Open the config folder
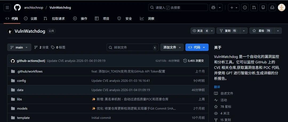Viewport: 288px width, 122px height. pos(21,81)
